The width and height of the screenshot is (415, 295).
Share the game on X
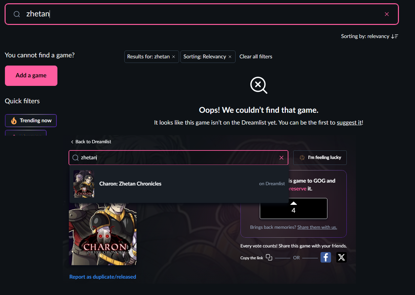point(342,257)
